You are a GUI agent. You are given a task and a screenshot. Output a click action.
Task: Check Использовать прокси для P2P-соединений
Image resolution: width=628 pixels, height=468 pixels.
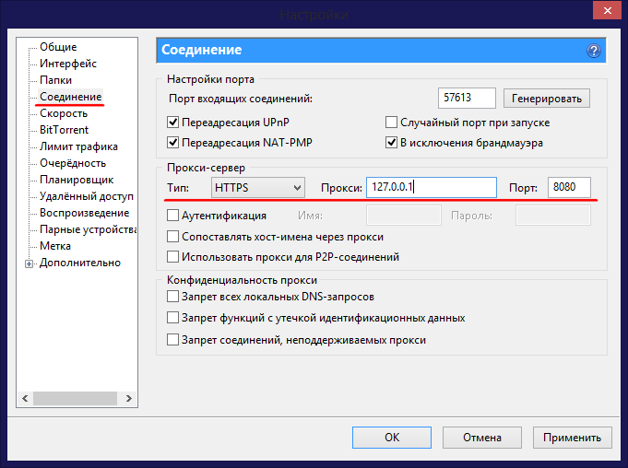pyautogui.click(x=173, y=257)
